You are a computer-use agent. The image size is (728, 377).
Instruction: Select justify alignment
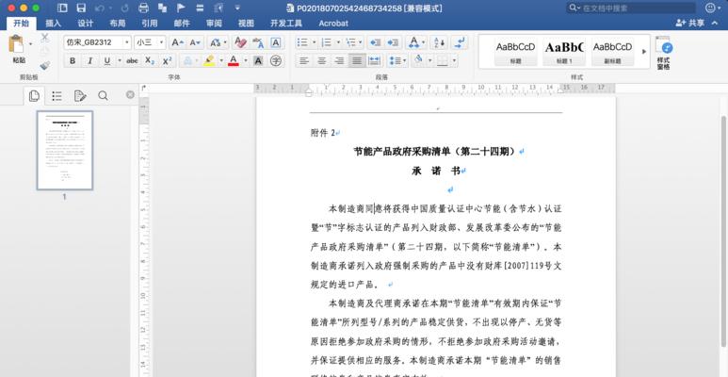coord(357,61)
